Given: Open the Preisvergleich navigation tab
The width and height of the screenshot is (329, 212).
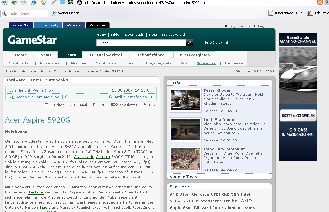Looking at the screenshot, I should tap(195, 55).
